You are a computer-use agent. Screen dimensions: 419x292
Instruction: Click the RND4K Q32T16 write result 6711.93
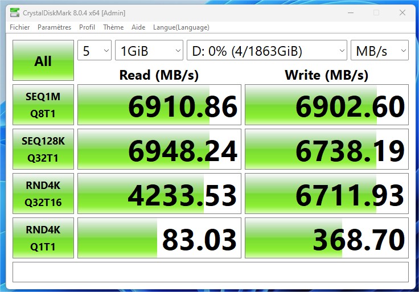(x=327, y=194)
